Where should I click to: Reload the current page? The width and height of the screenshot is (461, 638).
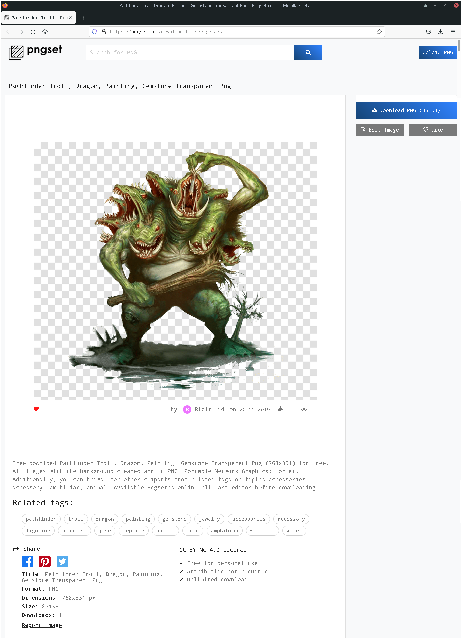pyautogui.click(x=33, y=32)
